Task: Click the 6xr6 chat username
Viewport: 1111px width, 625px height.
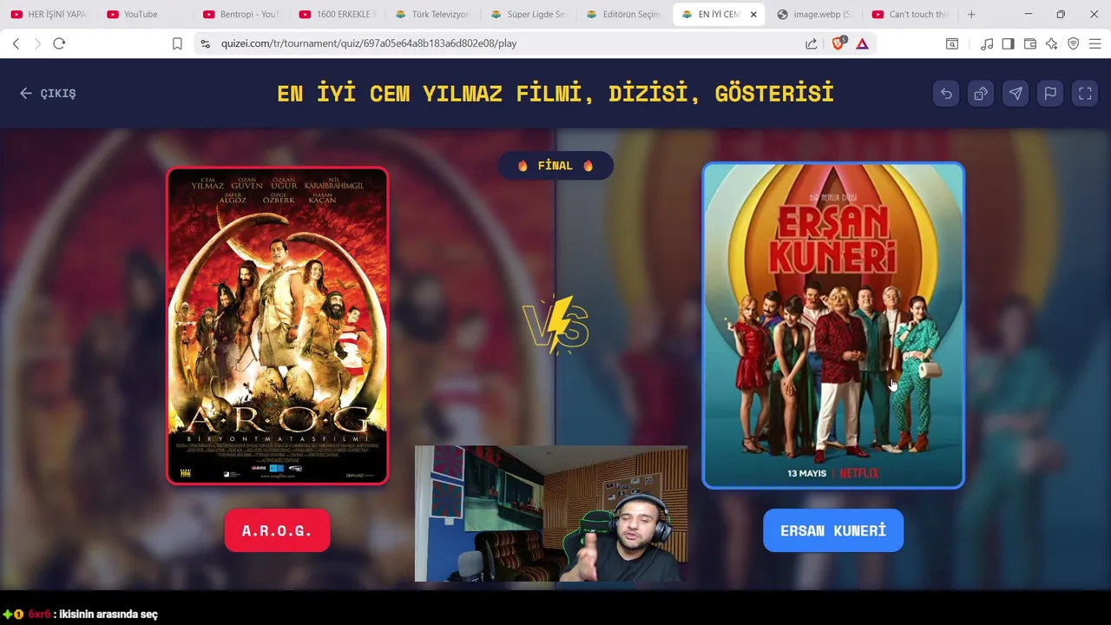Action: pyautogui.click(x=39, y=614)
